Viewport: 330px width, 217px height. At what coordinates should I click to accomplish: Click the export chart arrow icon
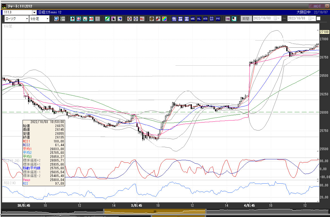234,19
